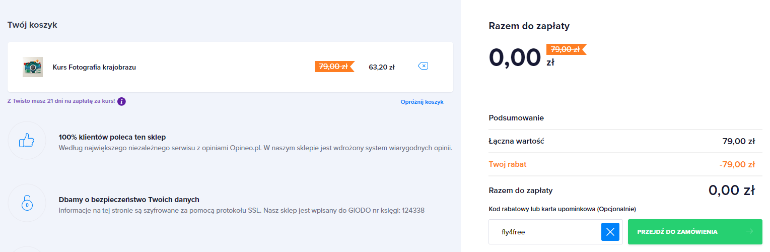770x252 pixels.
Task: Click the Kod rabatowy lub karta upominkowa label
Action: point(563,209)
